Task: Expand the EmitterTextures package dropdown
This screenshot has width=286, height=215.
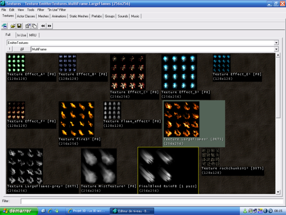Action: pos(276,43)
